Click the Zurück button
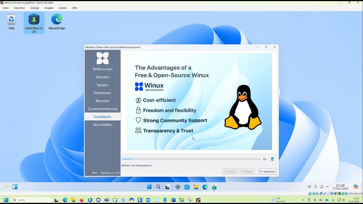Screen dimensions: 363x204 click(x=230, y=172)
